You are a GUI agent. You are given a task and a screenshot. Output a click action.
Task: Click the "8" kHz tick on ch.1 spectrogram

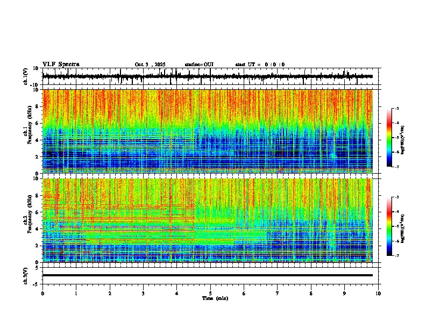(x=38, y=106)
